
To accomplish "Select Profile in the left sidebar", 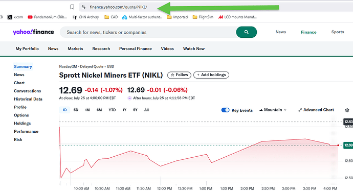I will 20,107.
